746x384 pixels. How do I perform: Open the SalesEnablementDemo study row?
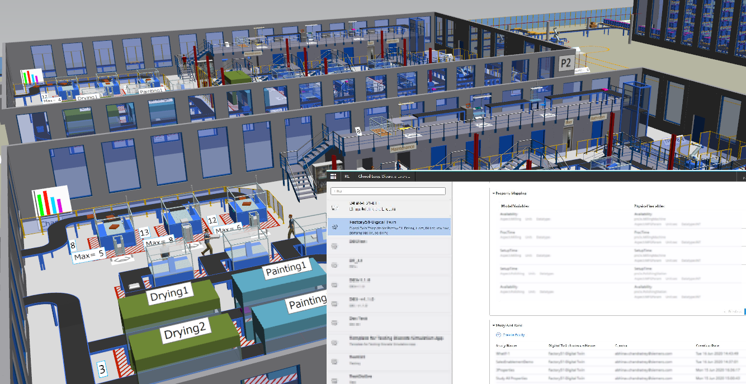click(x=516, y=362)
